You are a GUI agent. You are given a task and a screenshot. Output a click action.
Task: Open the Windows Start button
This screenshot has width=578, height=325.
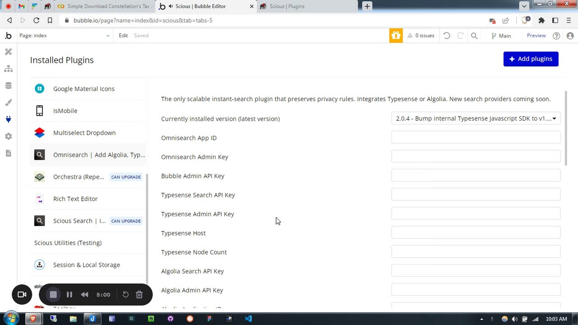click(x=10, y=319)
